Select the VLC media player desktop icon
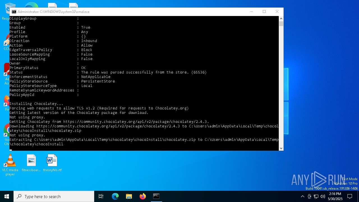Screen dimensions: 359x202 click(x=10, y=165)
